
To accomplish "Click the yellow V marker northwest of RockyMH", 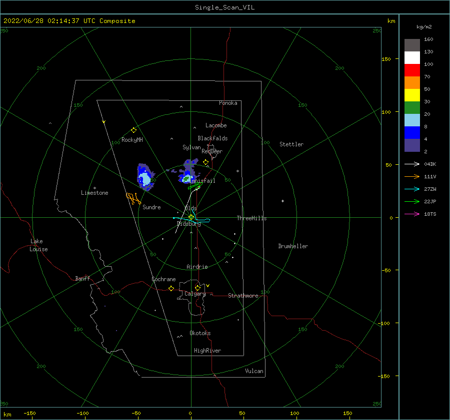I will pos(104,122).
